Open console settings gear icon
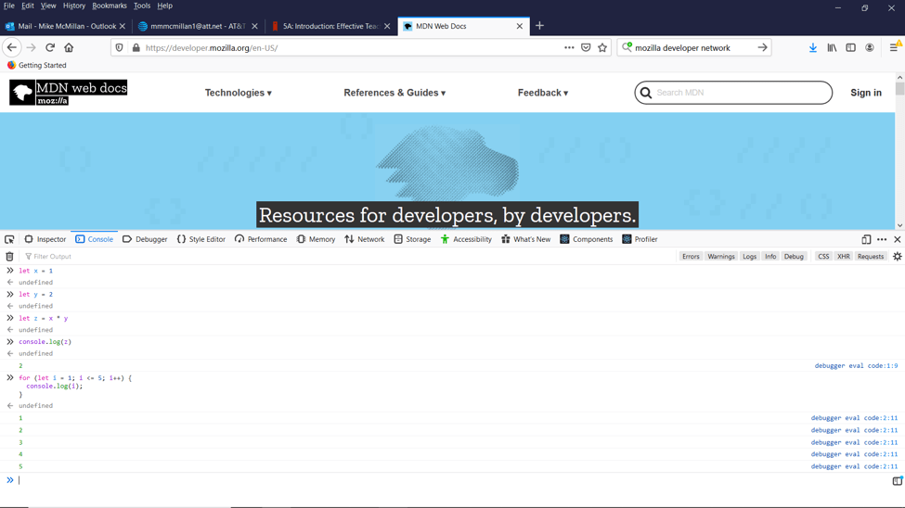The width and height of the screenshot is (905, 508). point(897,257)
